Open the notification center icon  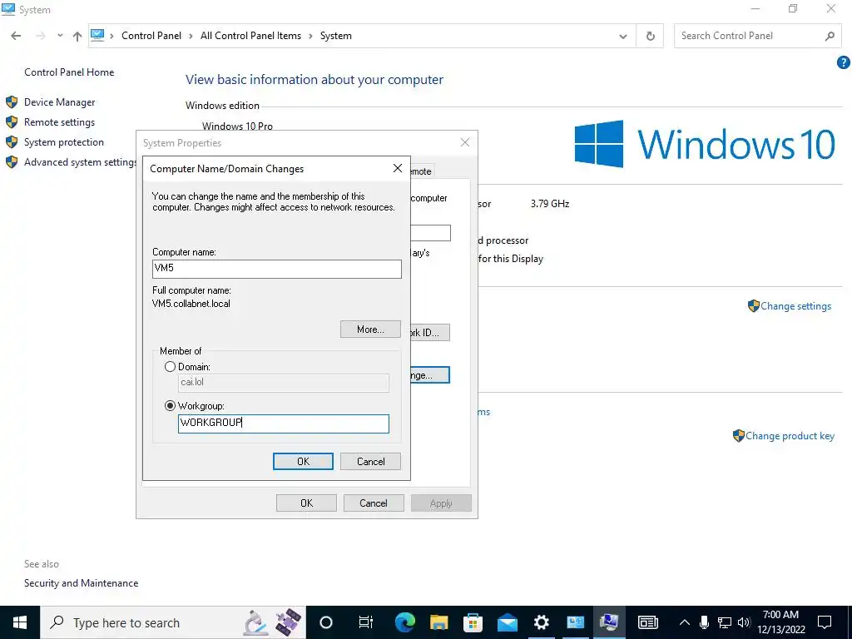[825, 622]
